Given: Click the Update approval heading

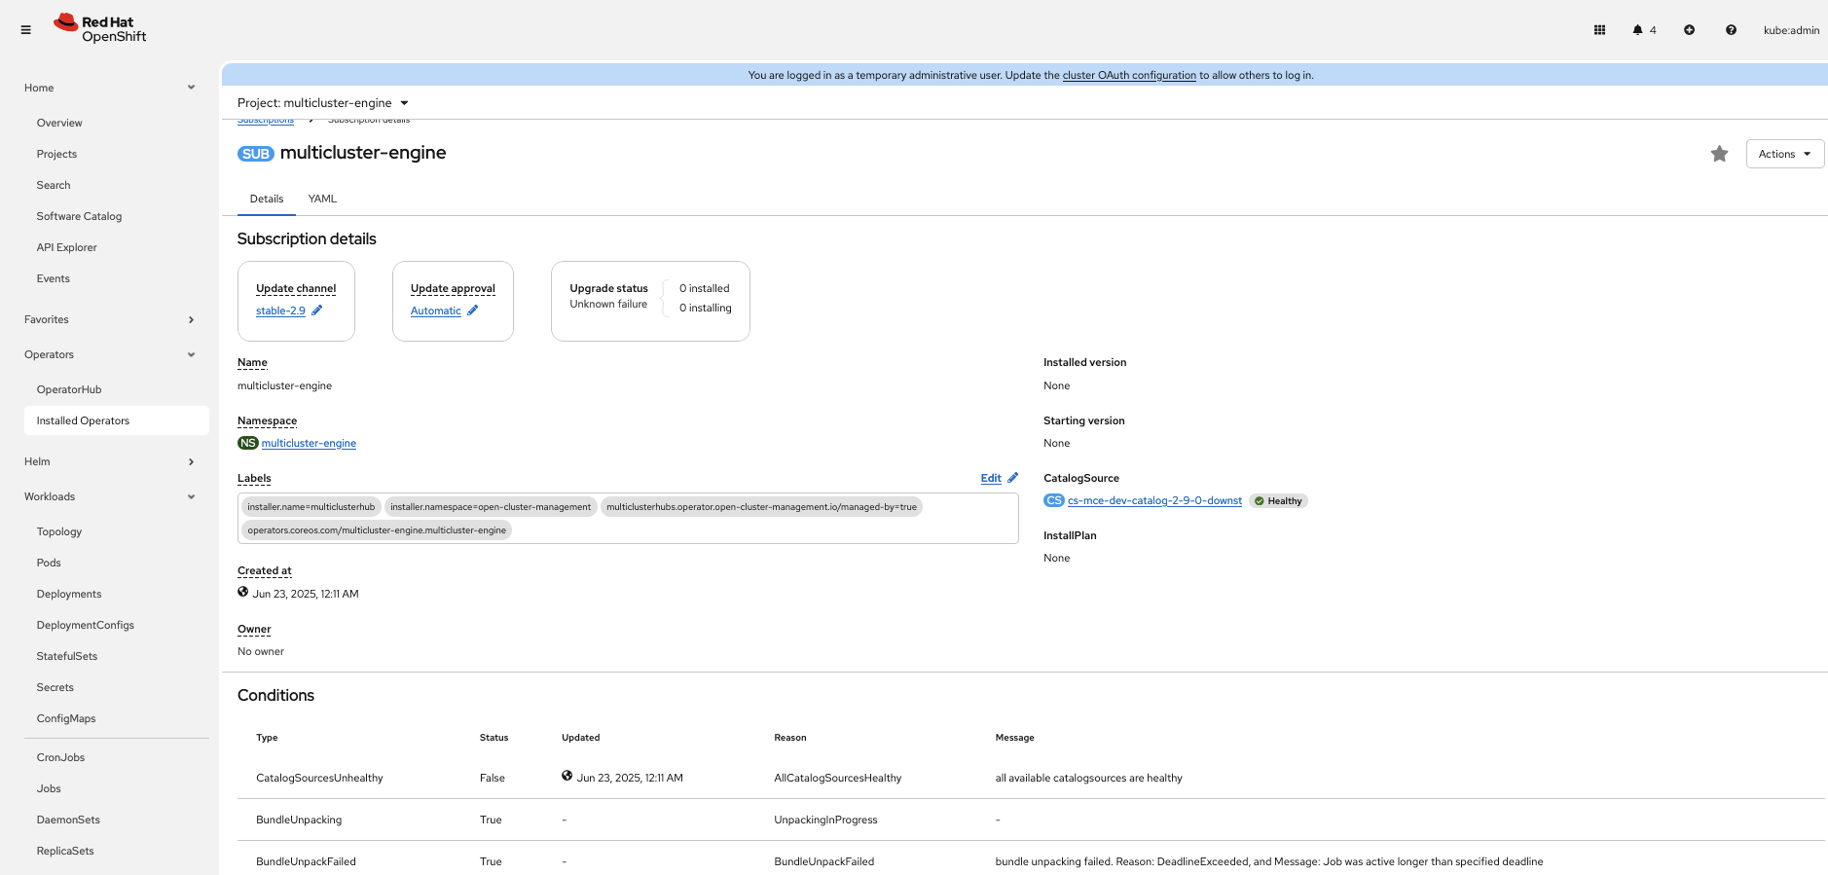Looking at the screenshot, I should [453, 288].
